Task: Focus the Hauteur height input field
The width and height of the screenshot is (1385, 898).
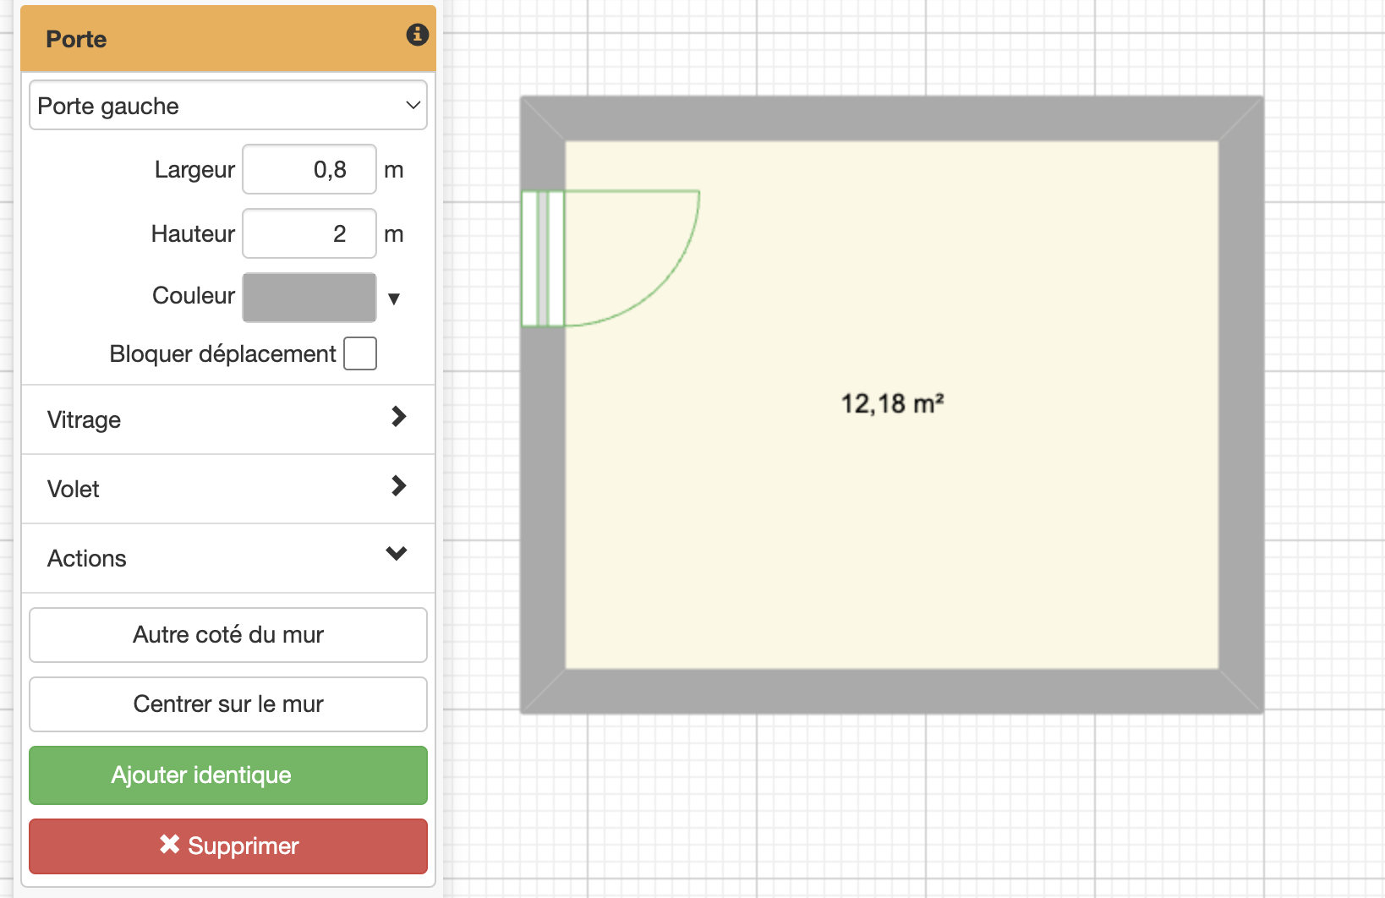Action: [x=309, y=234]
